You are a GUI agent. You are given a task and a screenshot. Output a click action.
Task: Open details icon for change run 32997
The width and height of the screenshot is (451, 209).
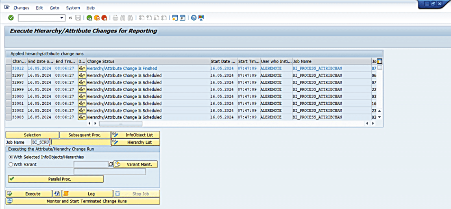point(82,75)
